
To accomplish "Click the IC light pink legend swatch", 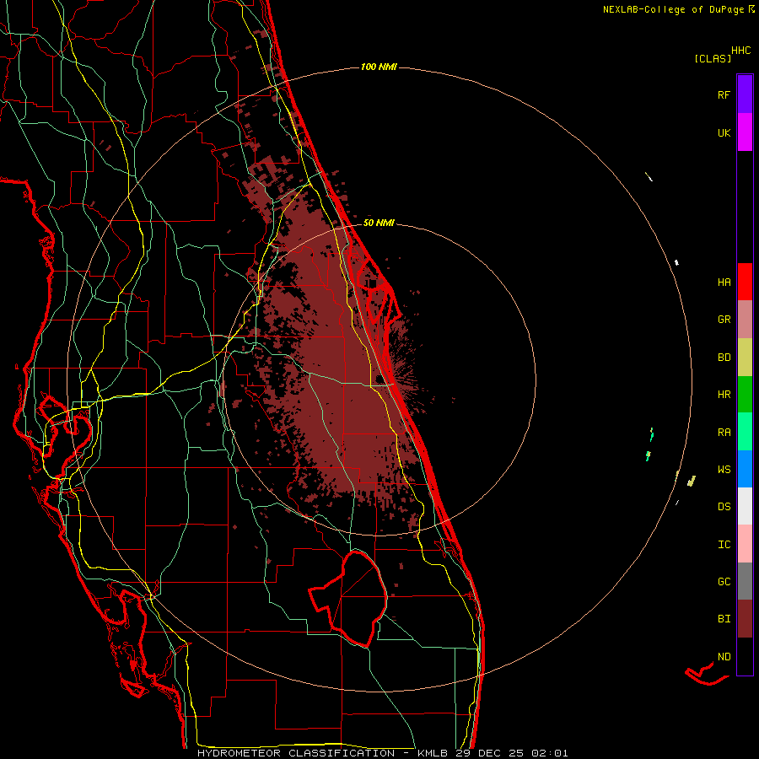I will coord(745,544).
